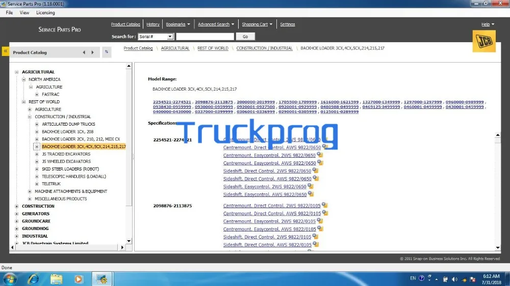Open the Help dropdown menu
Screen dimensions: 510x286
488,24
